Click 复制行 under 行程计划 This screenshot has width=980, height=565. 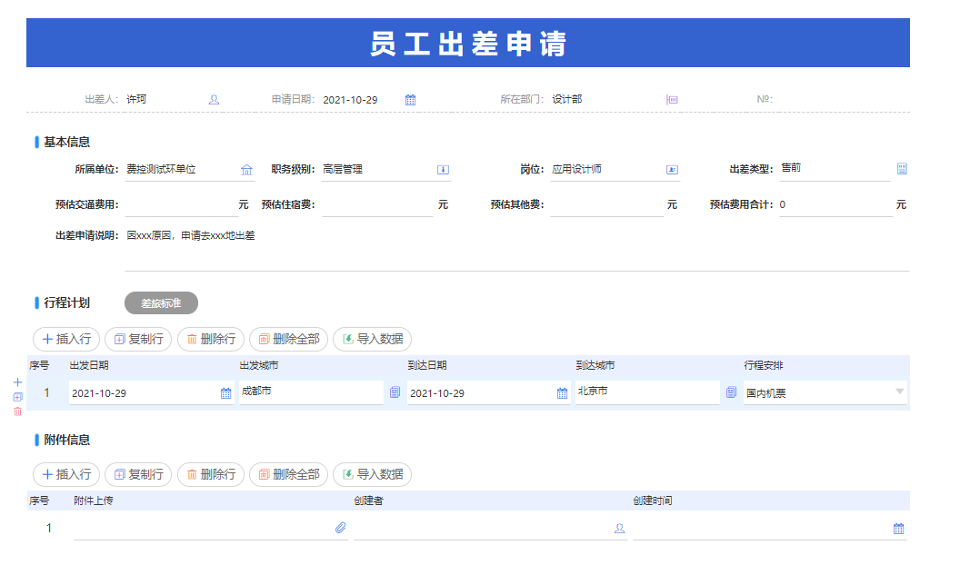tap(138, 339)
